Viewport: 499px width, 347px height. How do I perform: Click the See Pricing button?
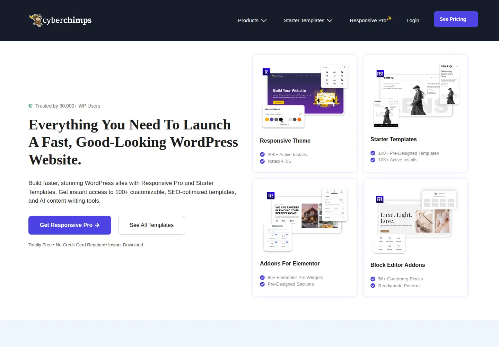(456, 19)
